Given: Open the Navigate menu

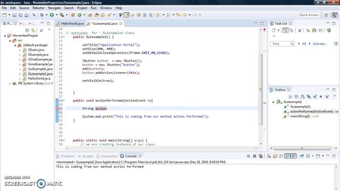Looking at the screenshot, I should (x=54, y=8).
